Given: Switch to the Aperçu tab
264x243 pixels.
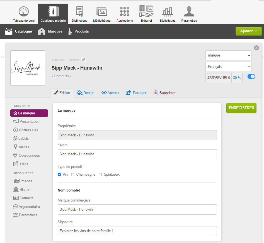Looking at the screenshot, I should (x=110, y=93).
